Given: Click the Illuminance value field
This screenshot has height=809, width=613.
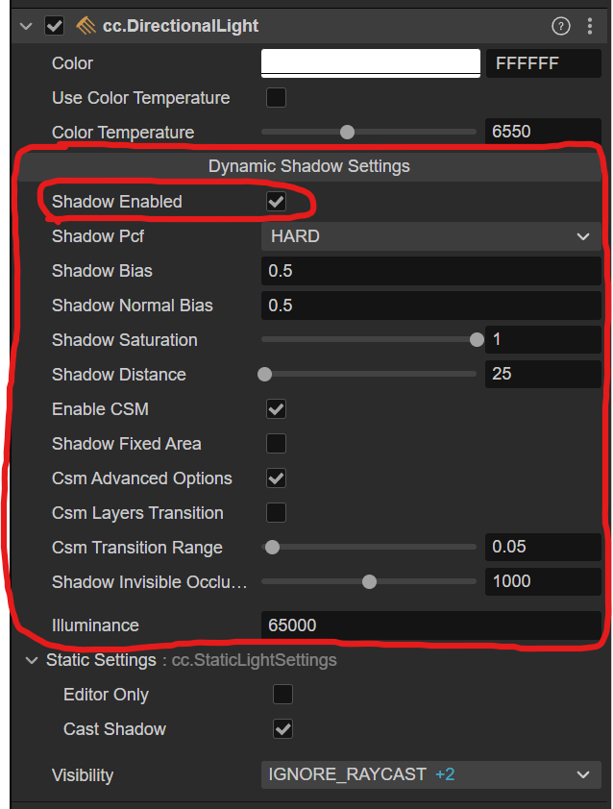Looking at the screenshot, I should tap(430, 625).
